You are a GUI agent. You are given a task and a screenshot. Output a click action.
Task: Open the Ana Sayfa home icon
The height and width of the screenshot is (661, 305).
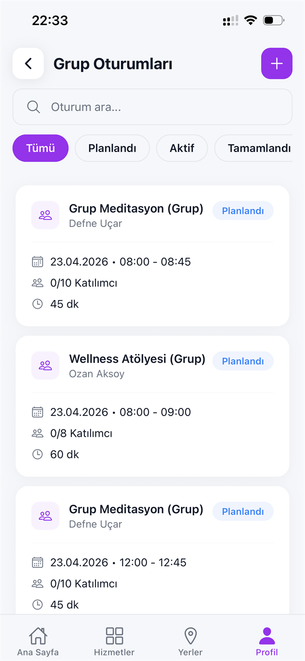[x=38, y=636]
